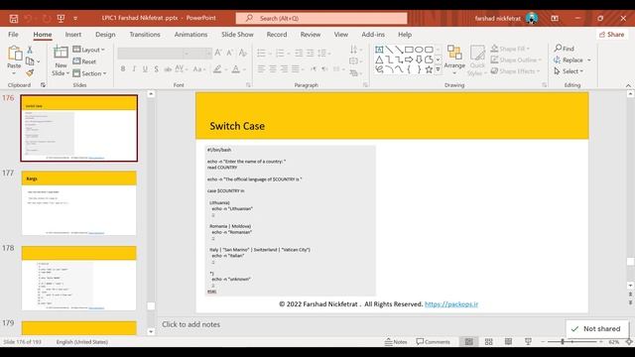Open the Arrange menu
Image resolution: width=635 pixels, height=357 pixels.
(454, 59)
